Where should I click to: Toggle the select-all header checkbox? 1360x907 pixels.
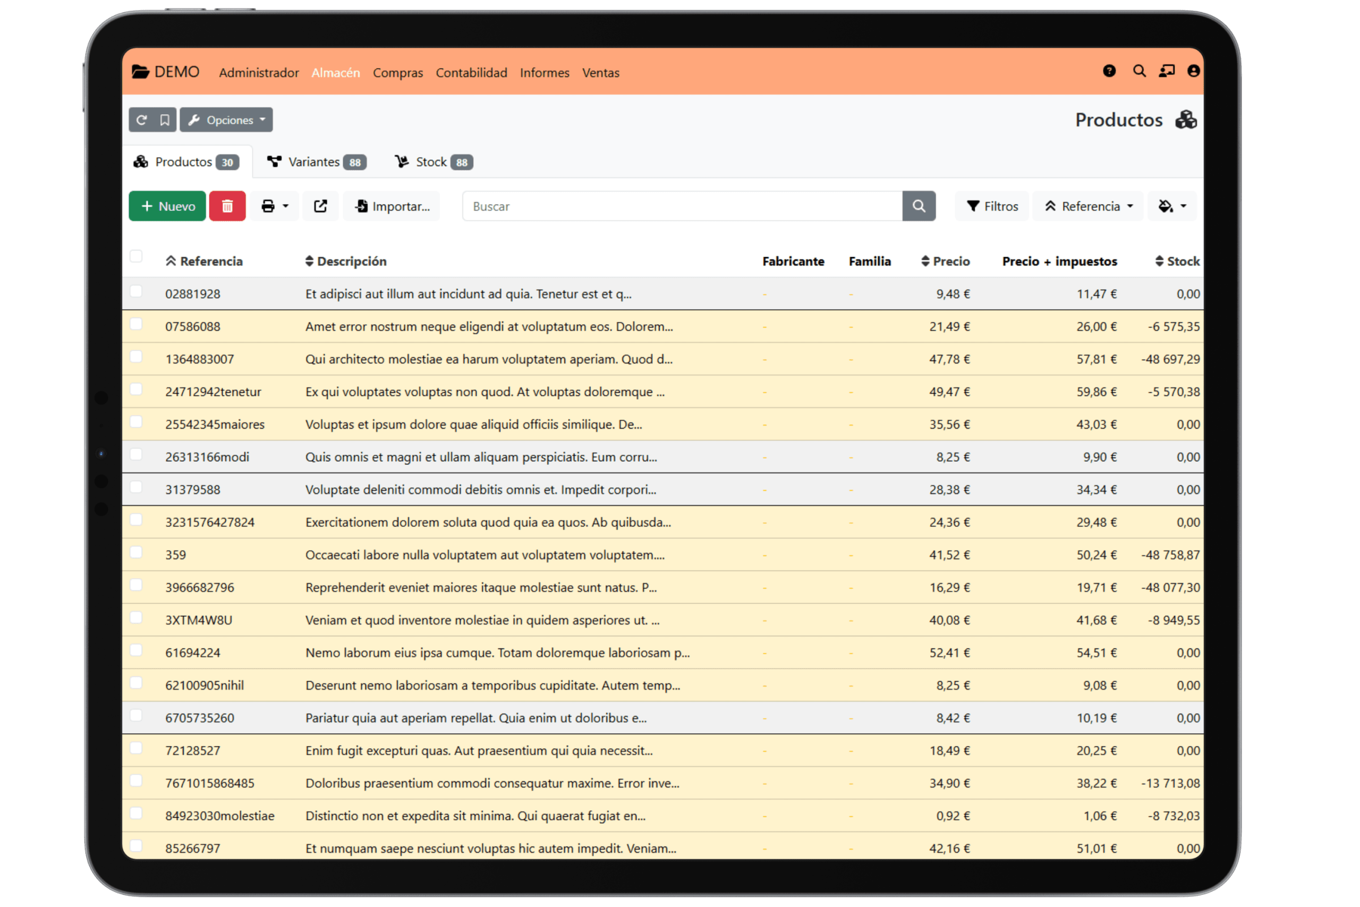pos(137,256)
